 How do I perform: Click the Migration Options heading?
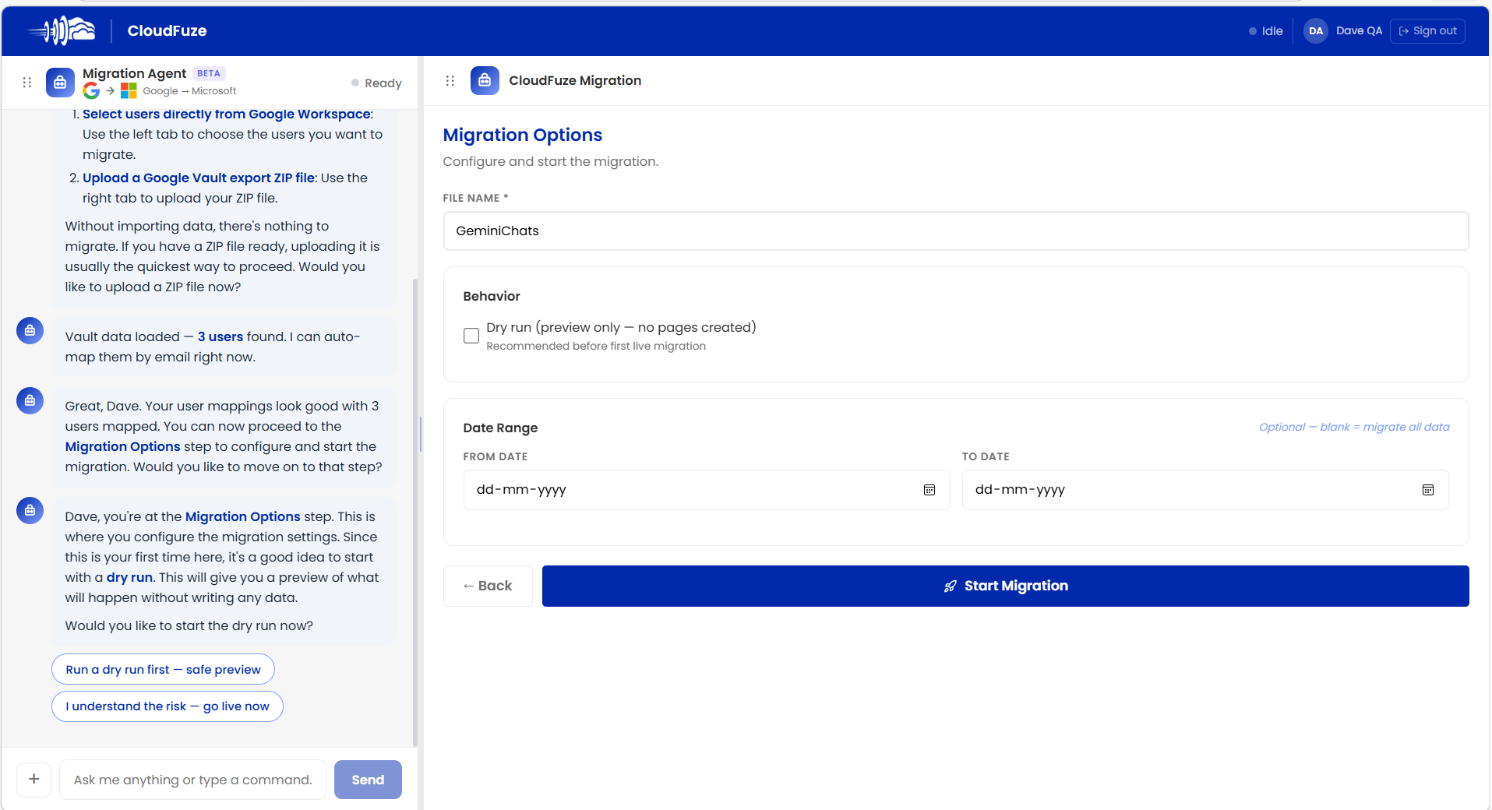pos(523,135)
